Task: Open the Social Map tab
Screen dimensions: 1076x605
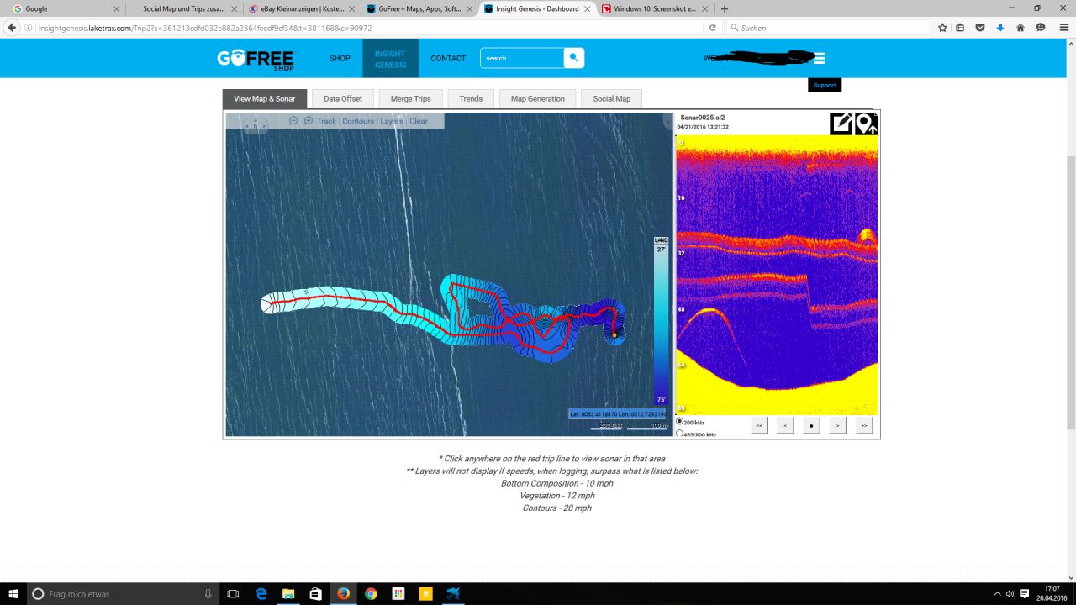Action: [x=611, y=98]
